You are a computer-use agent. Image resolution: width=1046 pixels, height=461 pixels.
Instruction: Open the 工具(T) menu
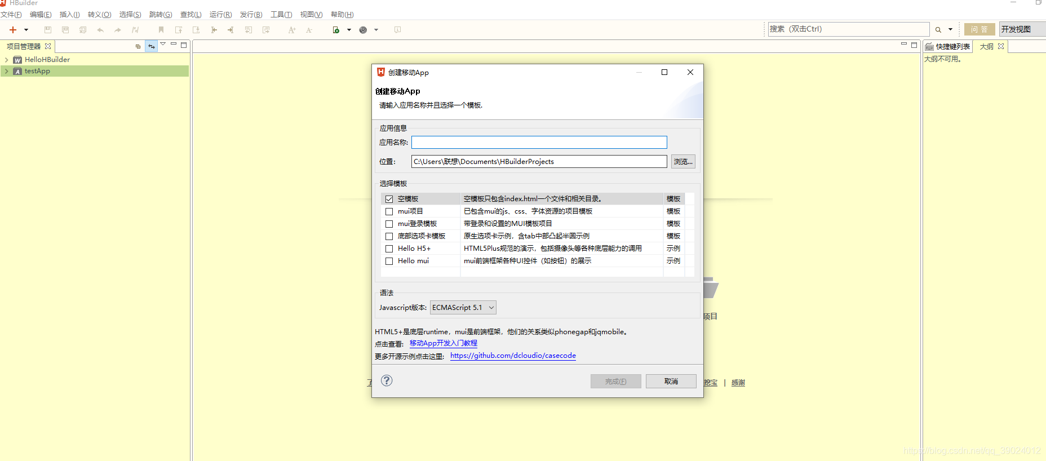click(281, 15)
